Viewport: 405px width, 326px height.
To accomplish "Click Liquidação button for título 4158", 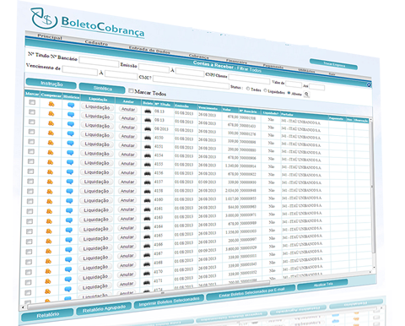I will point(96,191).
